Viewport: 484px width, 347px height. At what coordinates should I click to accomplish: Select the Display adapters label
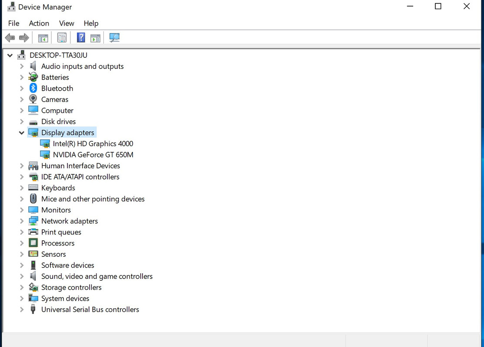[68, 133]
